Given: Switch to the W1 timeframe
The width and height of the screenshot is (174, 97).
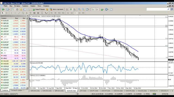Looking at the screenshot, I should coord(79,13).
